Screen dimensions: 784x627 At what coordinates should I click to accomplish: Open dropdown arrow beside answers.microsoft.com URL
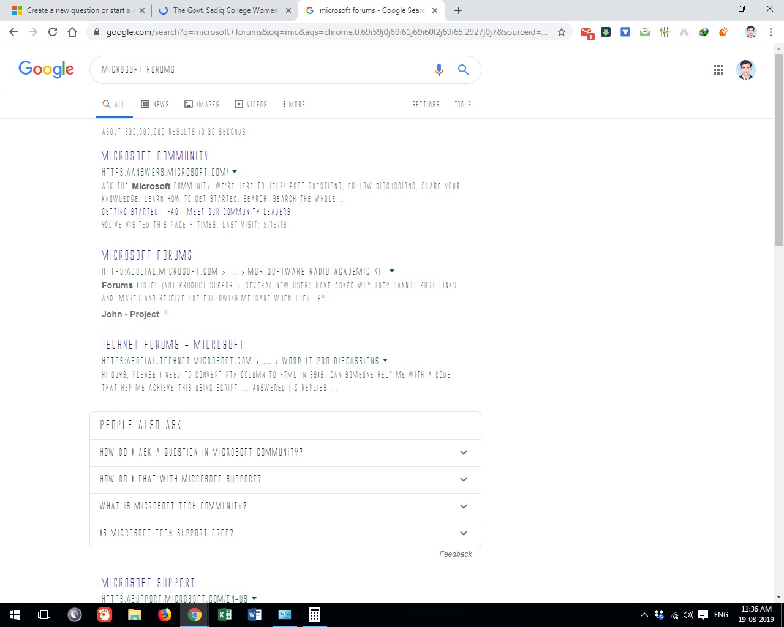point(235,172)
